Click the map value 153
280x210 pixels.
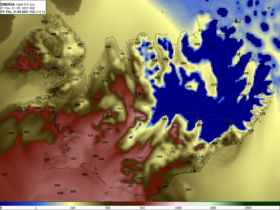pos(201,31)
